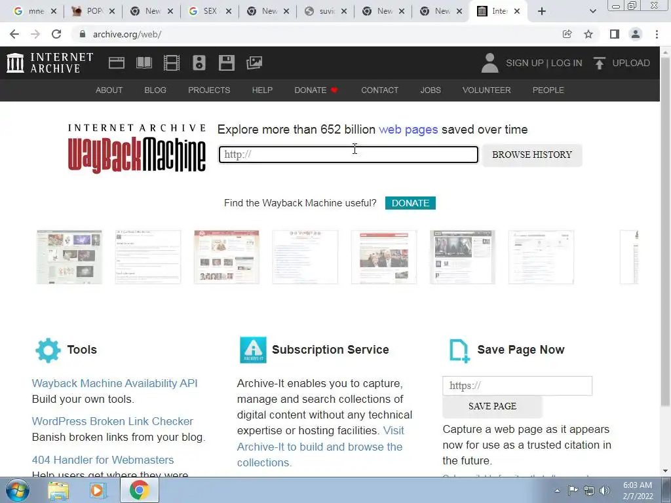The image size is (671, 503).
Task: Open Action Center flag icon
Action: pyautogui.click(x=573, y=491)
